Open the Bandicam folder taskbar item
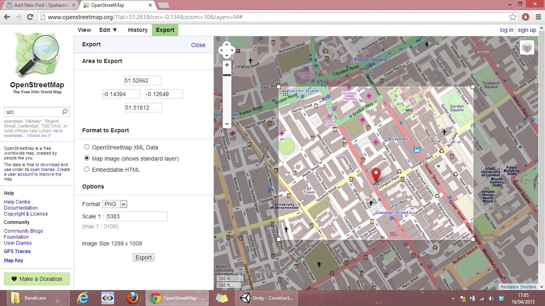The image size is (545, 306). coord(38,298)
